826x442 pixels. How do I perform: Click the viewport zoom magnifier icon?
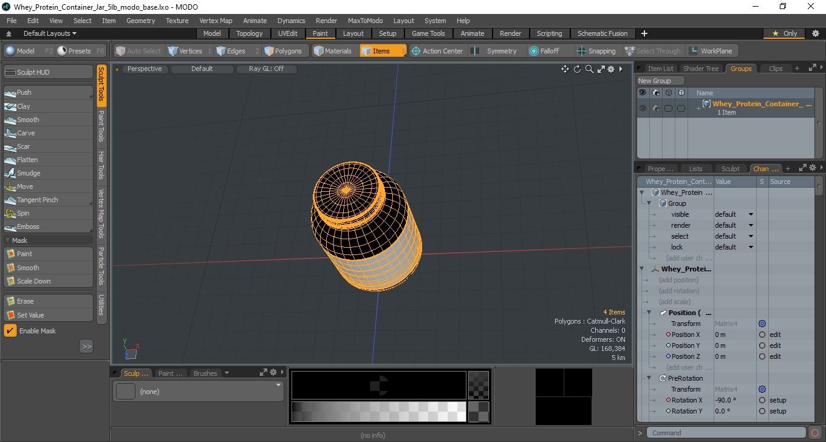(589, 69)
